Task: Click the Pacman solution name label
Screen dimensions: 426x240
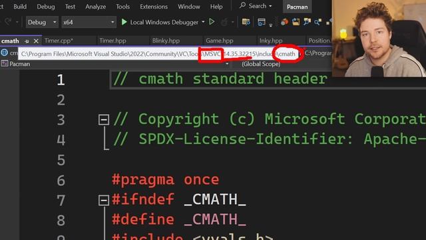Action: tap(298, 7)
